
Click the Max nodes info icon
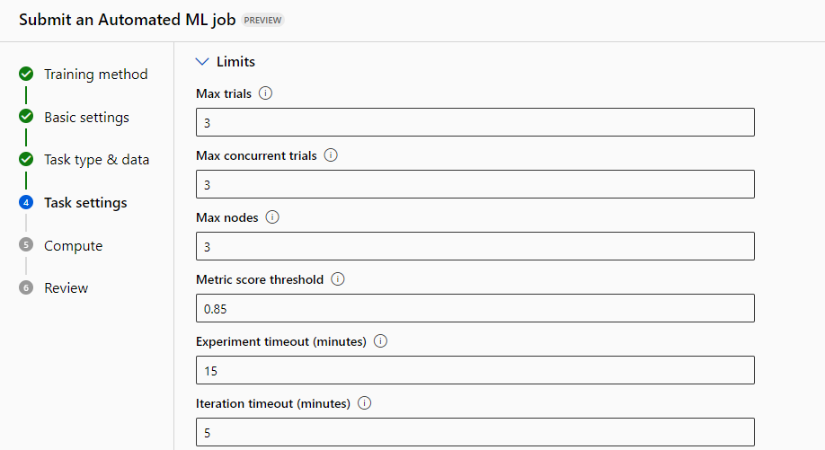272,217
